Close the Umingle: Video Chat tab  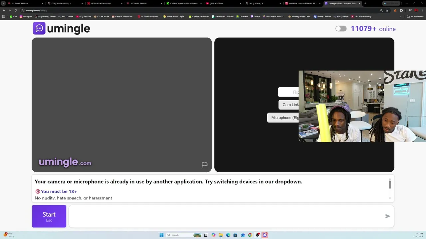tap(359, 3)
